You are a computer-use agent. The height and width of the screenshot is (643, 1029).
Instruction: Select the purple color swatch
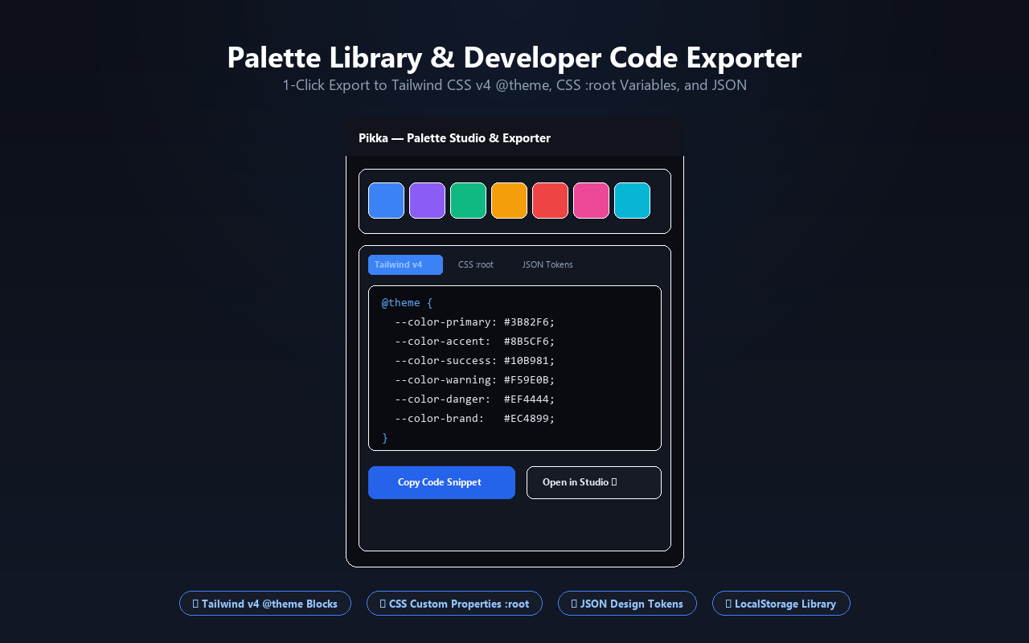click(x=427, y=200)
